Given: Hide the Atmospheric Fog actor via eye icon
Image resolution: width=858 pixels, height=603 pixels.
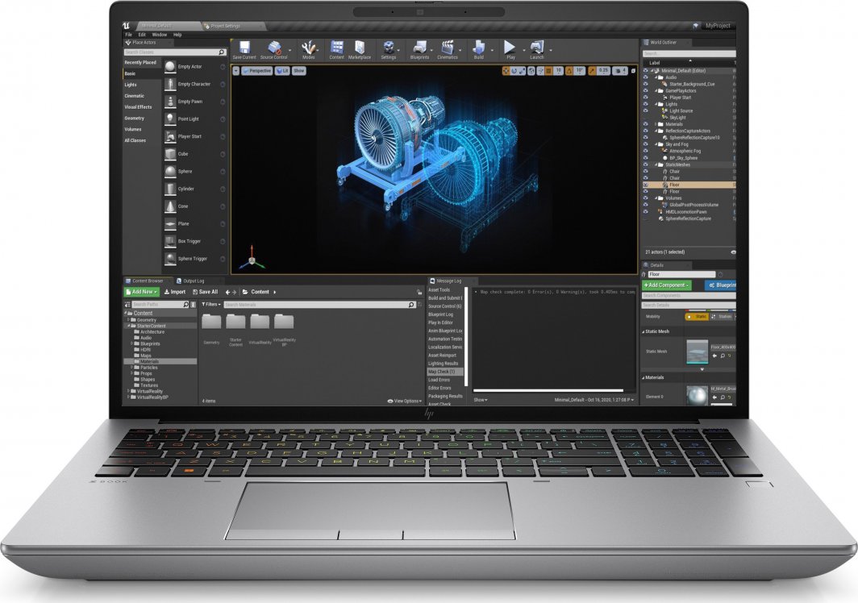Looking at the screenshot, I should [x=645, y=151].
